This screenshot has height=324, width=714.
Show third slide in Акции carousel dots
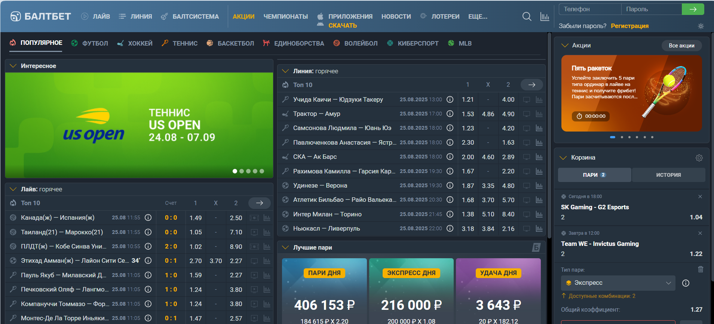tap(629, 137)
